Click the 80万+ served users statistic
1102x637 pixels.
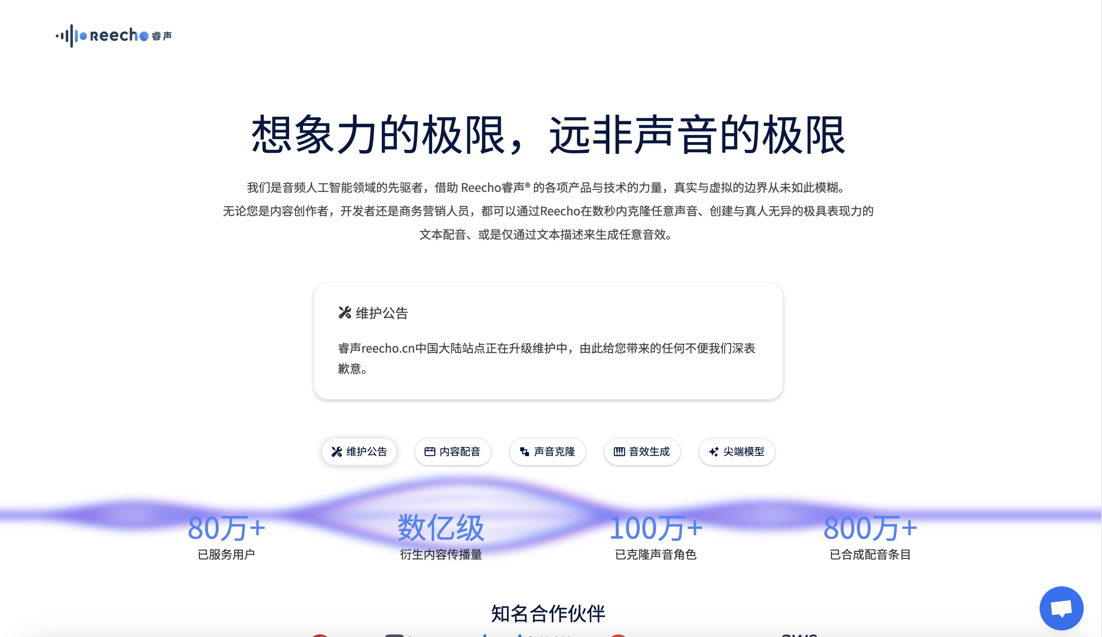[x=226, y=528]
